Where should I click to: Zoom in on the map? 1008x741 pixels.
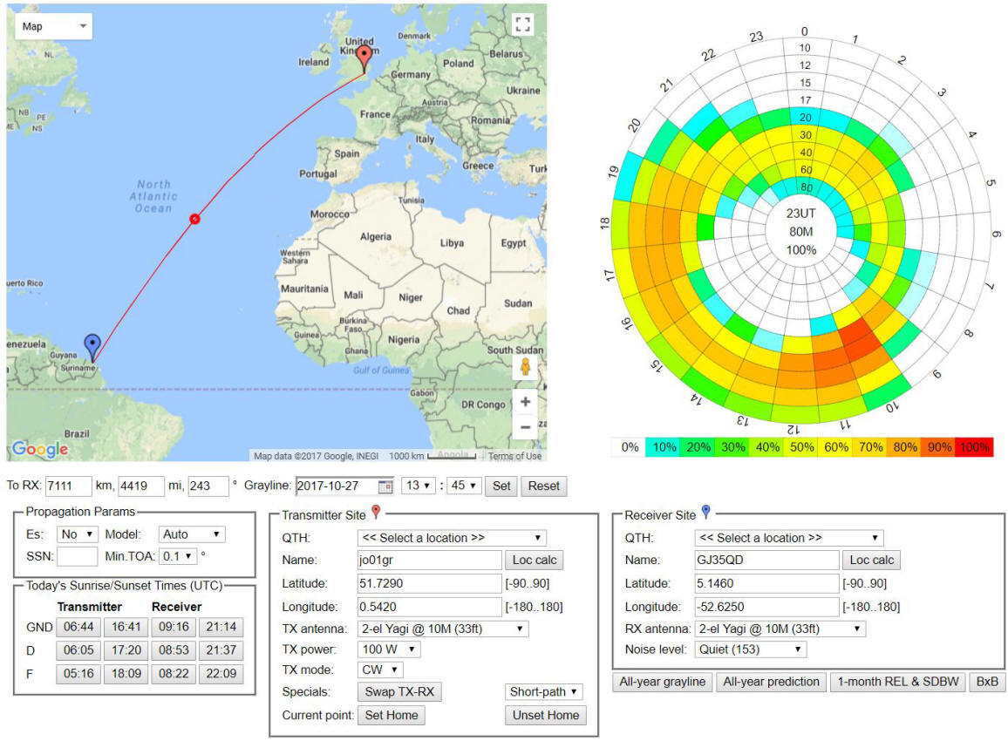tap(525, 402)
